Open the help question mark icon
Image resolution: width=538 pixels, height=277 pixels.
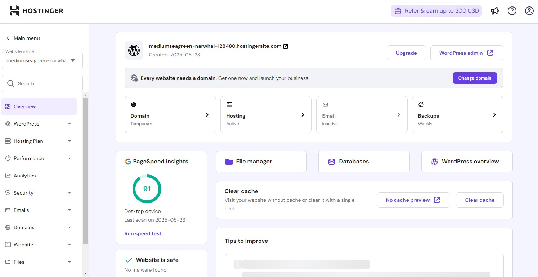click(512, 11)
